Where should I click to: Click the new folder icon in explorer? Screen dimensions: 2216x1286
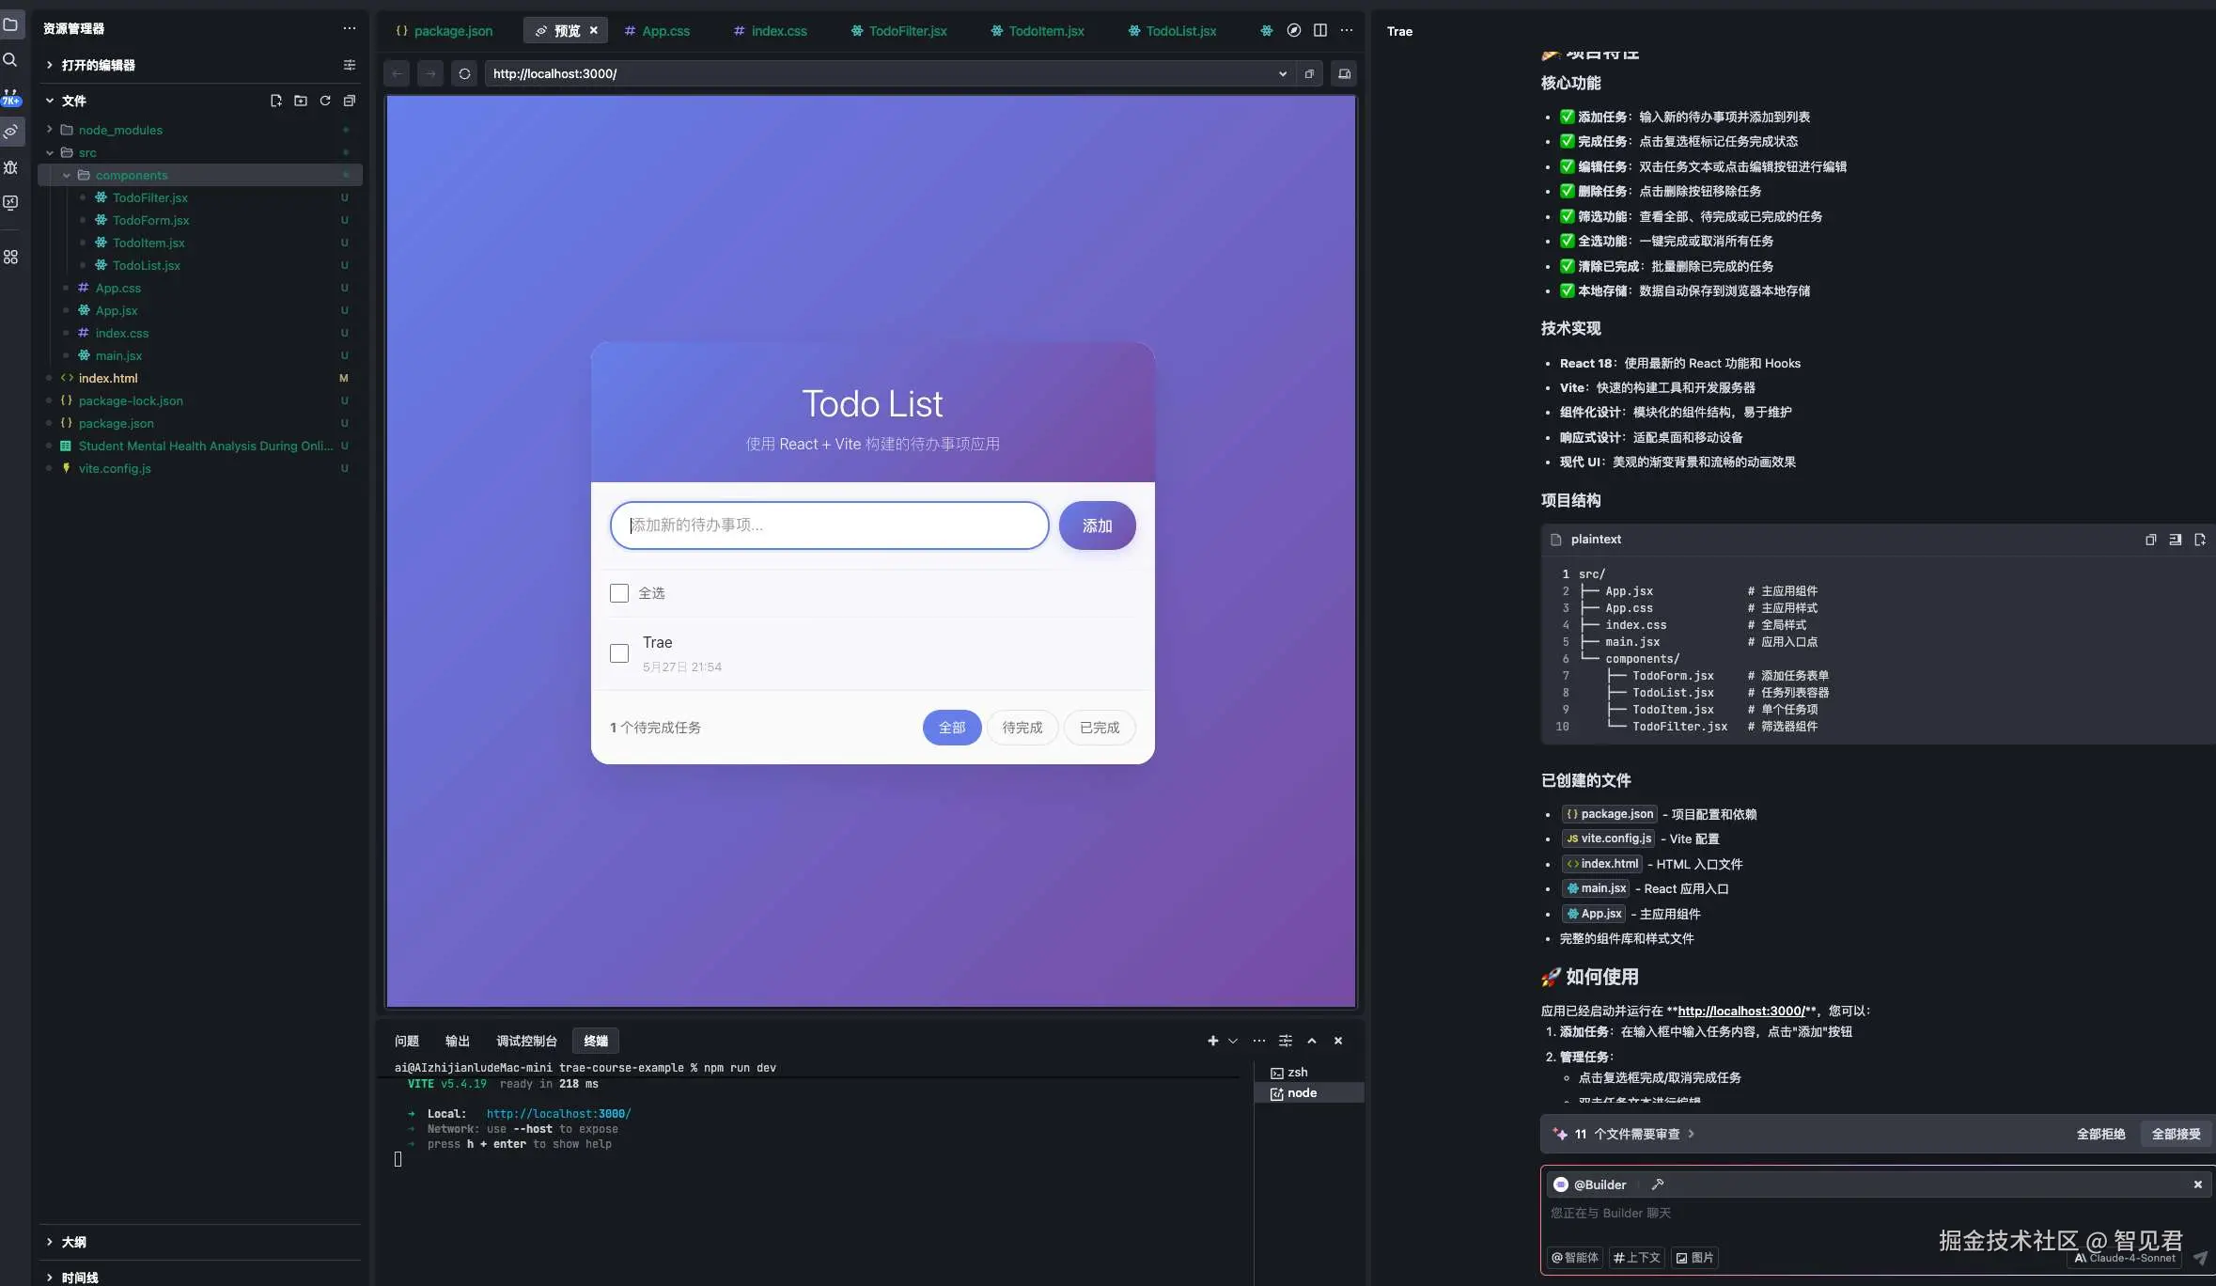coord(300,101)
